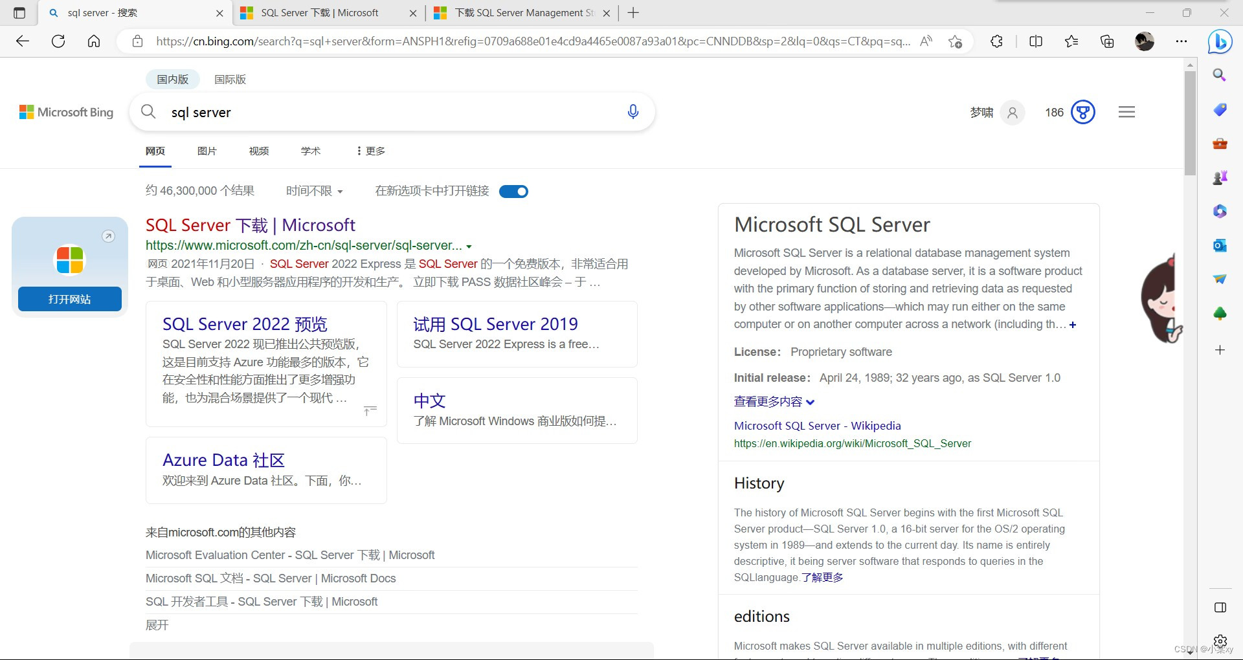Click the 打开网站 button
Image resolution: width=1243 pixels, height=660 pixels.
(x=70, y=299)
